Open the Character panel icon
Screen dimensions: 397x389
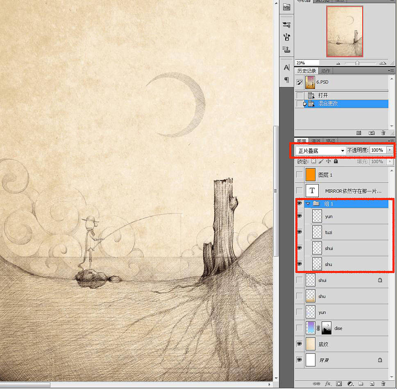click(286, 67)
